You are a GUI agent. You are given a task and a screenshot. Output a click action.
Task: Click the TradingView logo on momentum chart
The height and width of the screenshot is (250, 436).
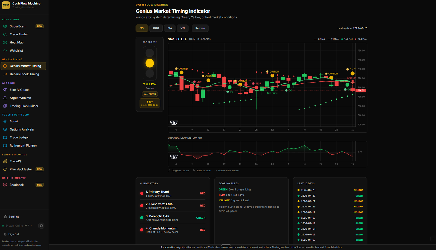pyautogui.click(x=174, y=157)
